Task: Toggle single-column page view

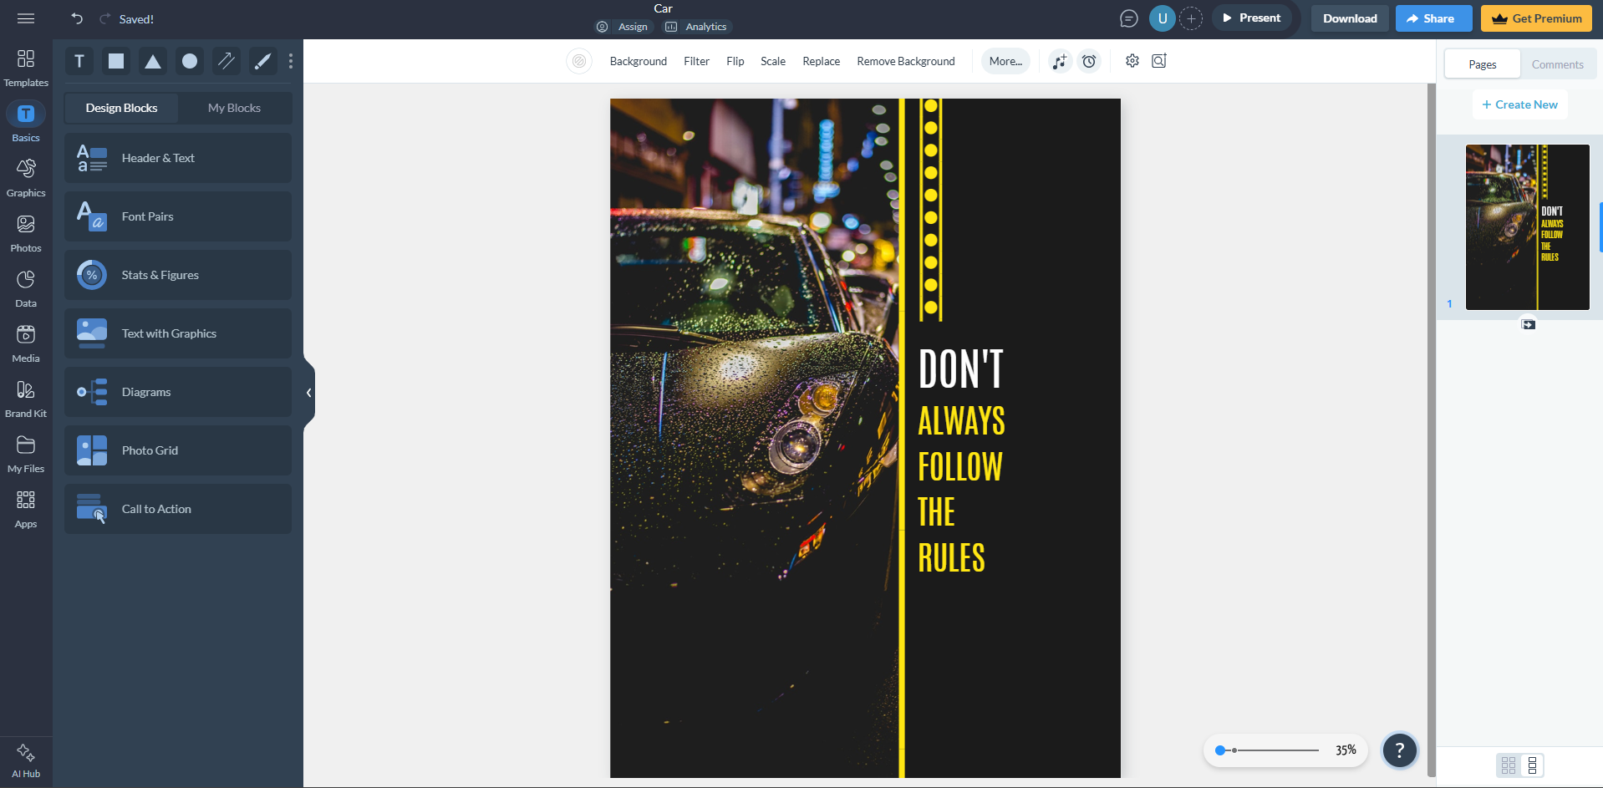Action: click(x=1534, y=765)
